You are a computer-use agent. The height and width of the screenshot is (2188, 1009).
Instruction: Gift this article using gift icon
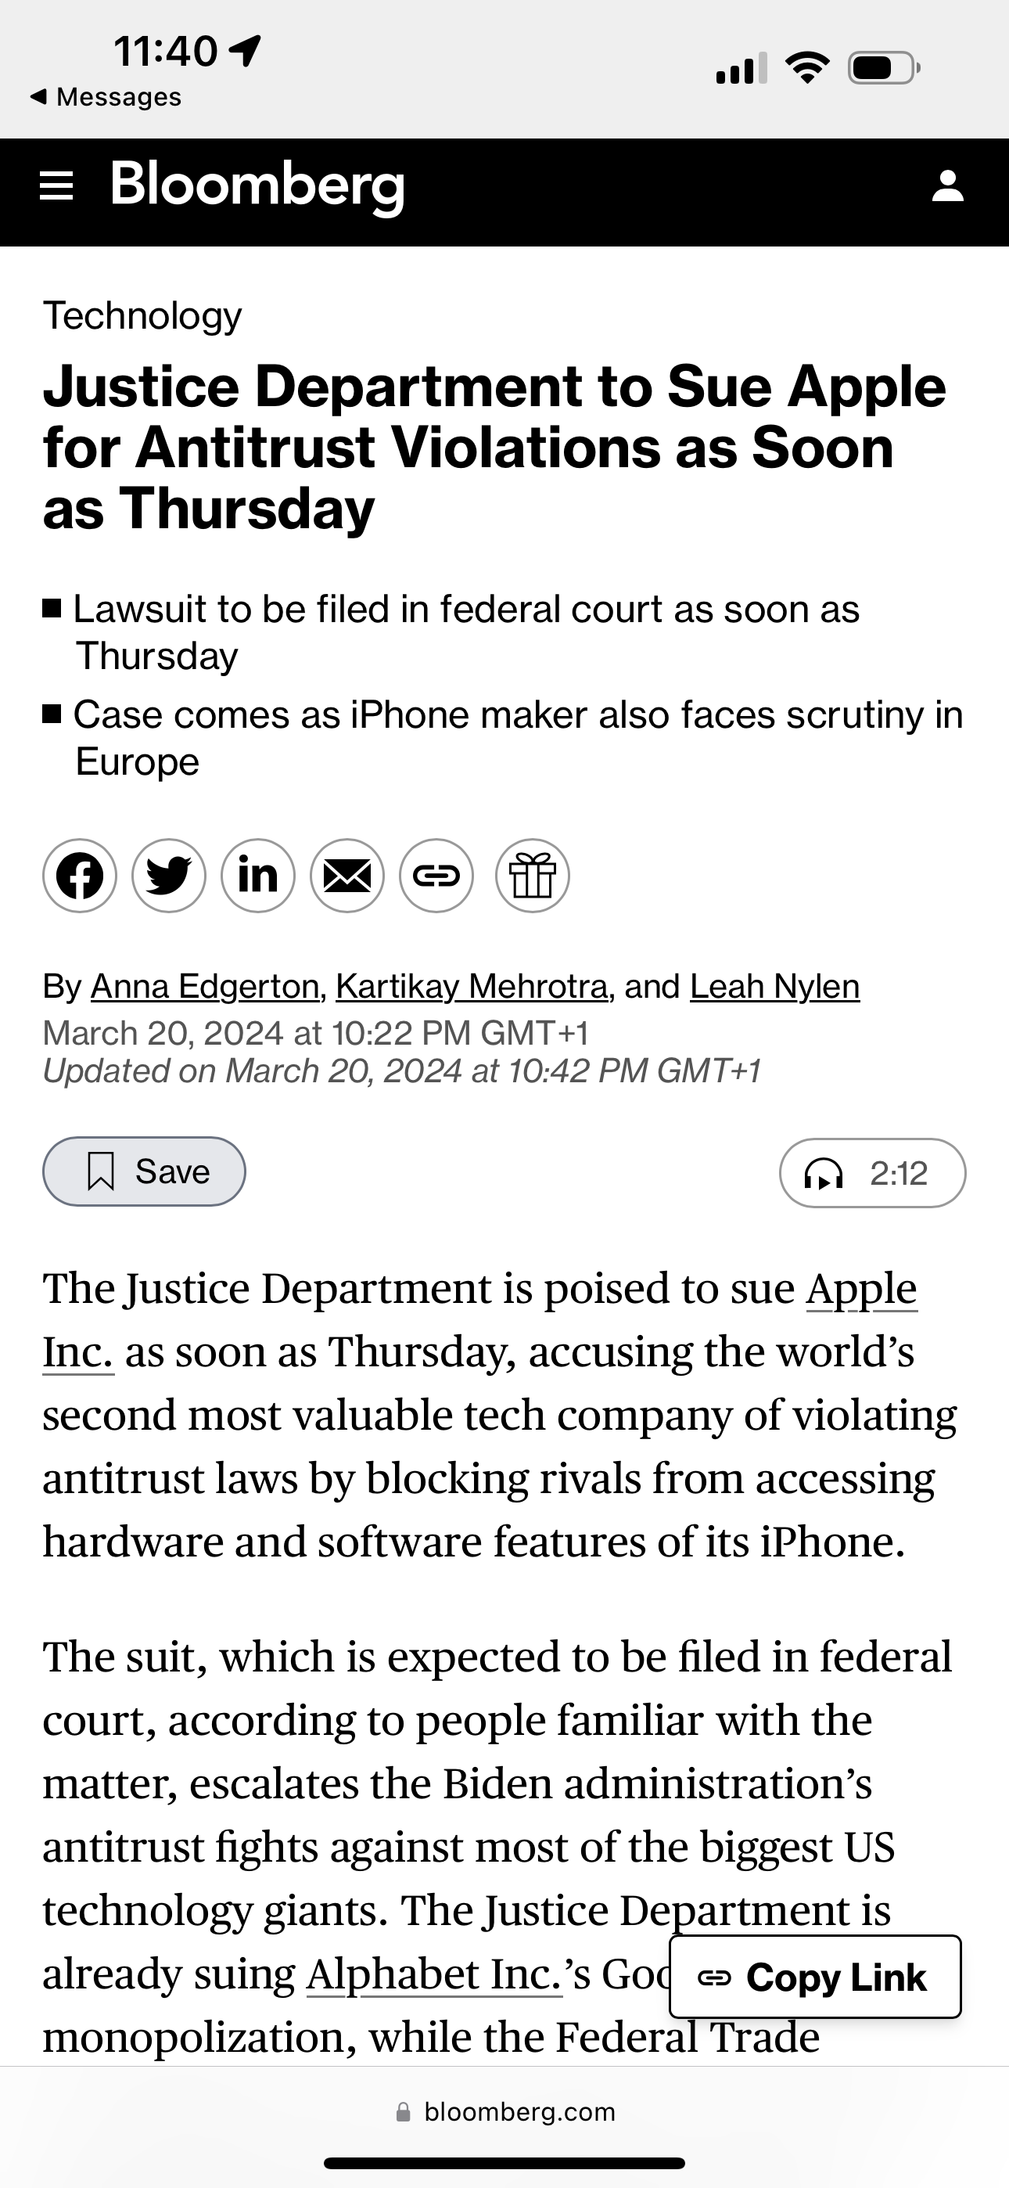click(x=533, y=876)
